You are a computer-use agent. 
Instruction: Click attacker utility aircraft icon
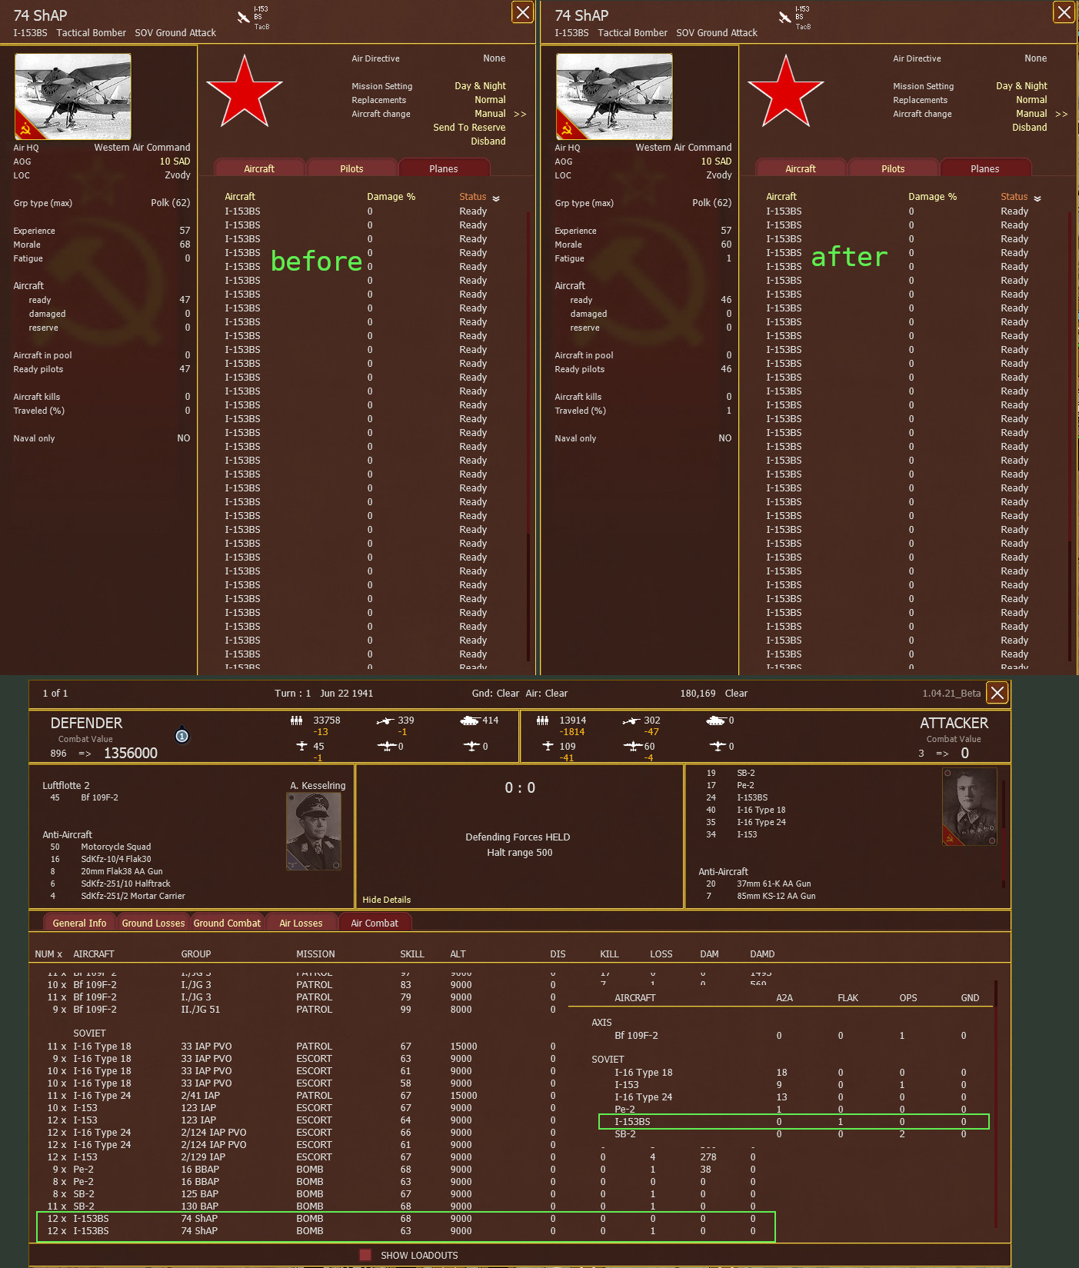pos(718,746)
